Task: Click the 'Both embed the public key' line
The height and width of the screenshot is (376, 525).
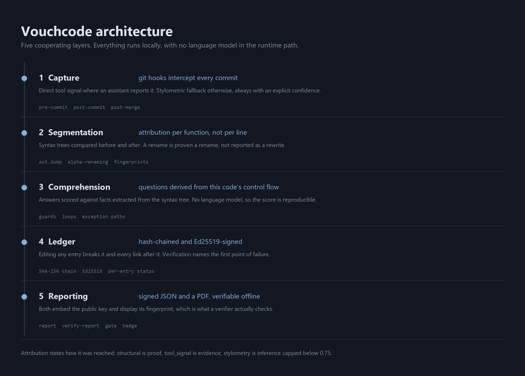Action: pos(156,308)
